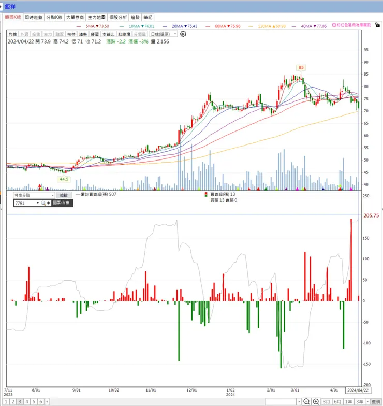Open the dropdown arrow after 3年

[367, 402]
